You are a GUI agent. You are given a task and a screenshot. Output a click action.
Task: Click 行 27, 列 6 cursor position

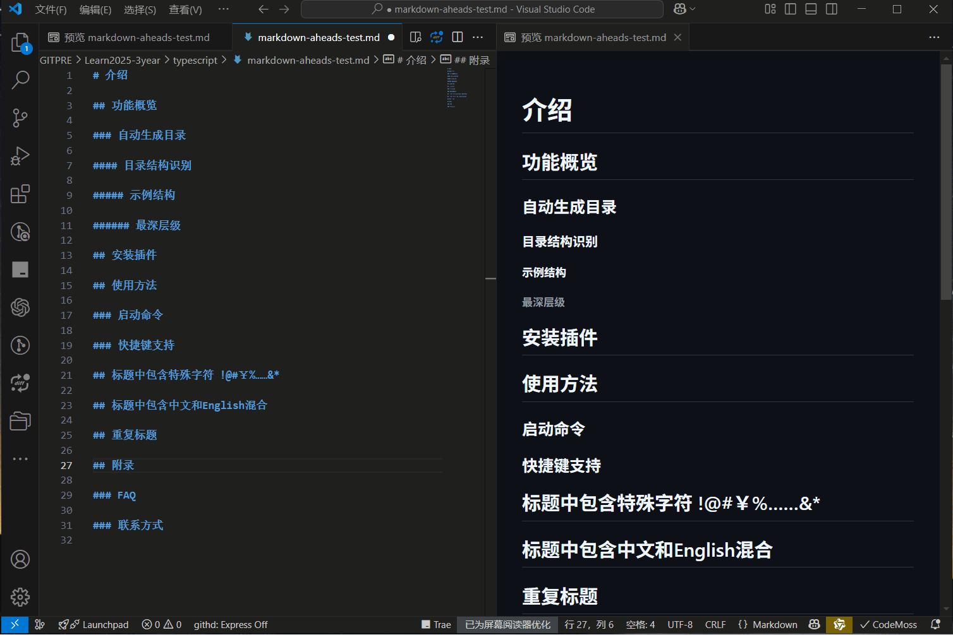589,624
